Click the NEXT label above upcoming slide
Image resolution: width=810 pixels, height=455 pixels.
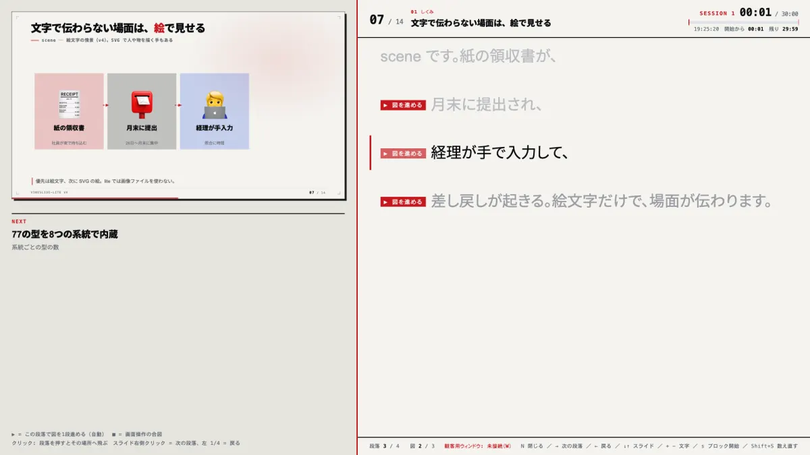click(19, 221)
